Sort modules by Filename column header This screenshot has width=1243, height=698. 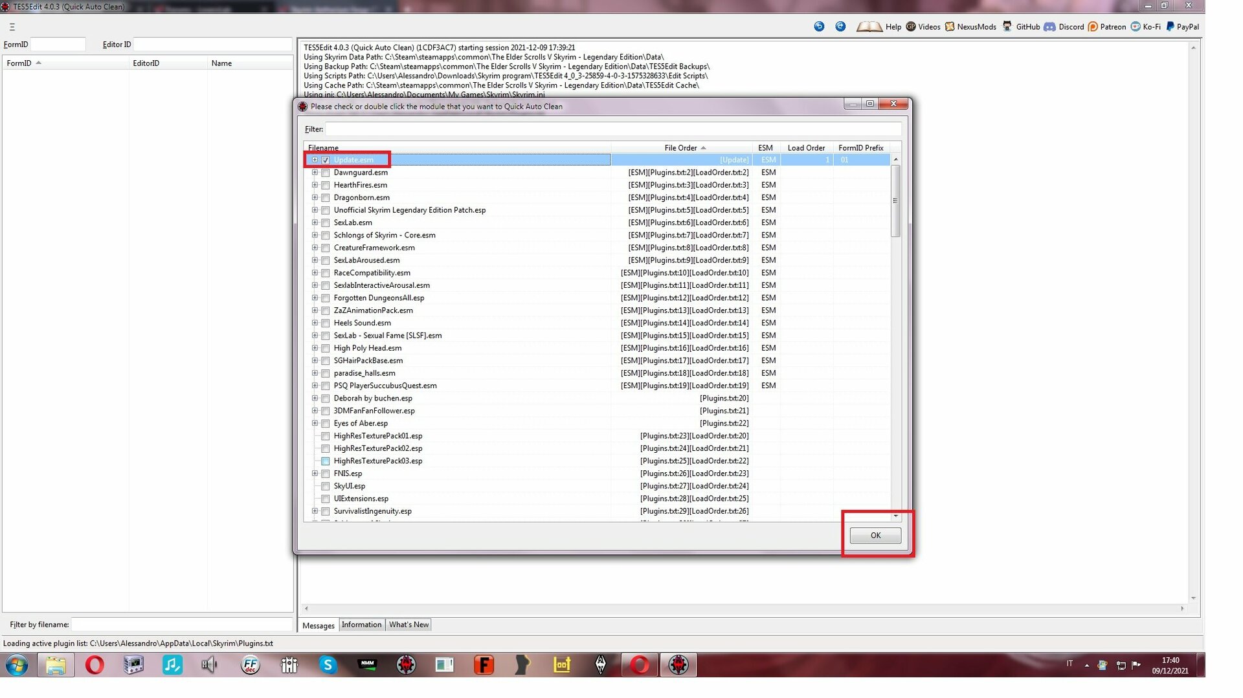coord(457,148)
